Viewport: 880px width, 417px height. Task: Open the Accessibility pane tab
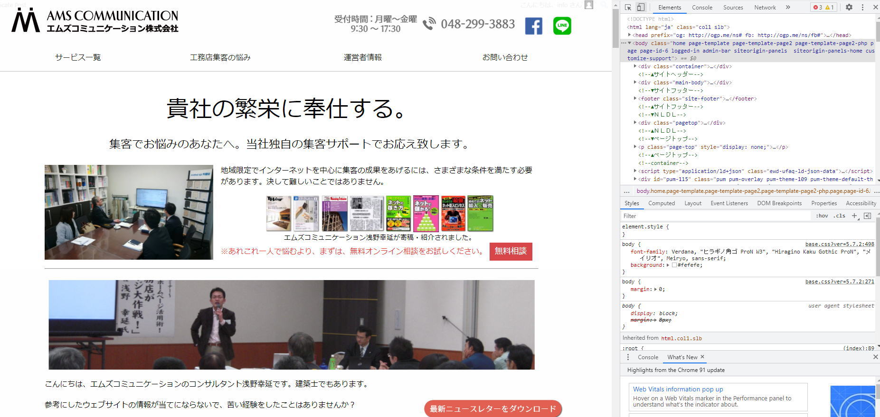tap(861, 203)
